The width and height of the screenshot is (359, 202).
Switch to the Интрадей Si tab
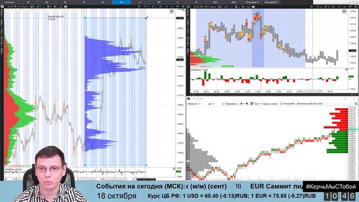[x=252, y=2]
